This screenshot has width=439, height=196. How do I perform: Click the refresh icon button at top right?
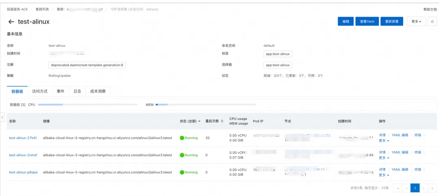[x=432, y=21]
